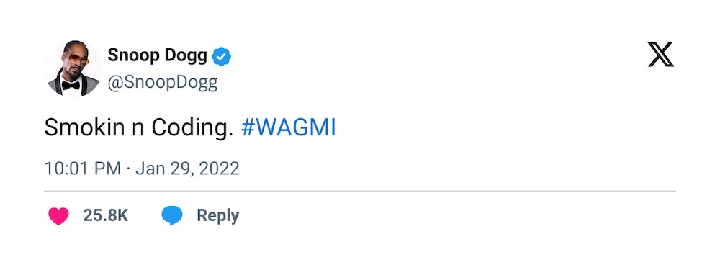Like the tweet with the pink heart icon
The image size is (720, 265).
58,216
